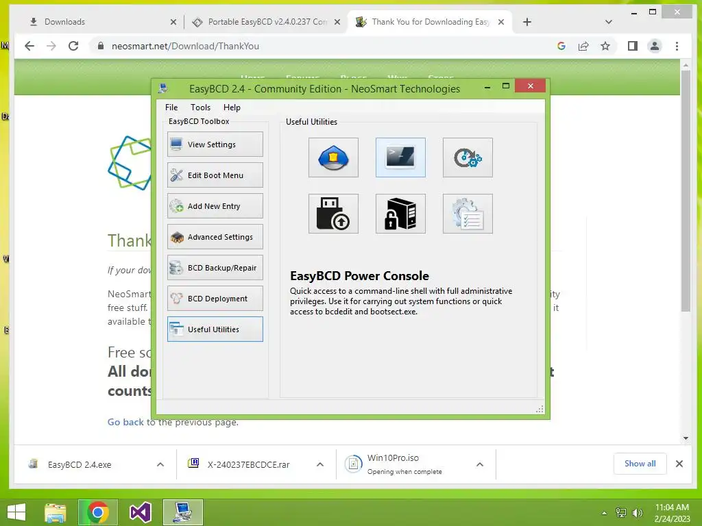Select Useful Utilities toolbox button
This screenshot has height=526, width=702.
pos(215,329)
